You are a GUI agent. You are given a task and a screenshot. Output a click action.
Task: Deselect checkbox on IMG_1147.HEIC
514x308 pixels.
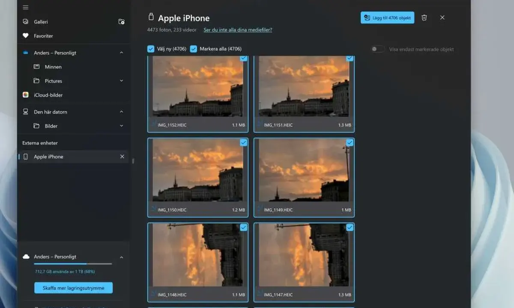pyautogui.click(x=350, y=228)
